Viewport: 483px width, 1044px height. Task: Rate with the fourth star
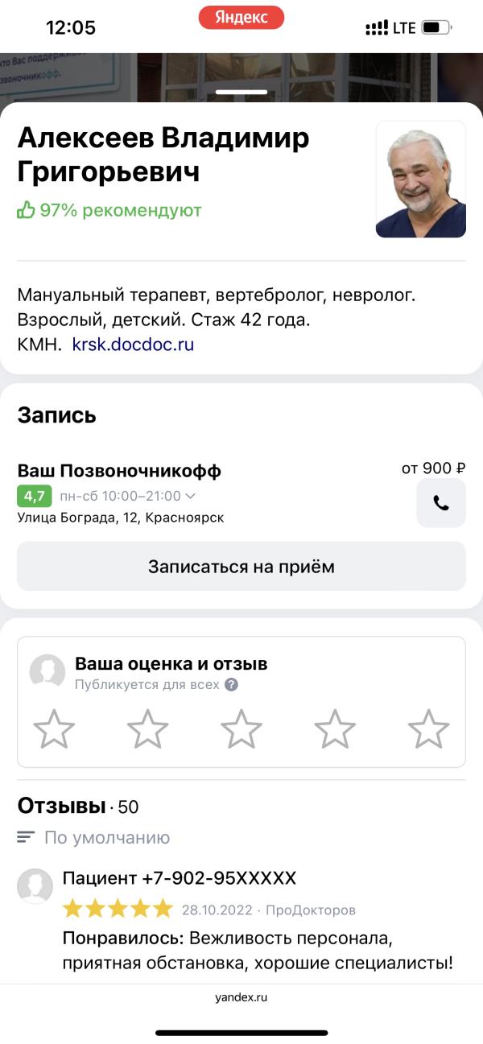[335, 729]
